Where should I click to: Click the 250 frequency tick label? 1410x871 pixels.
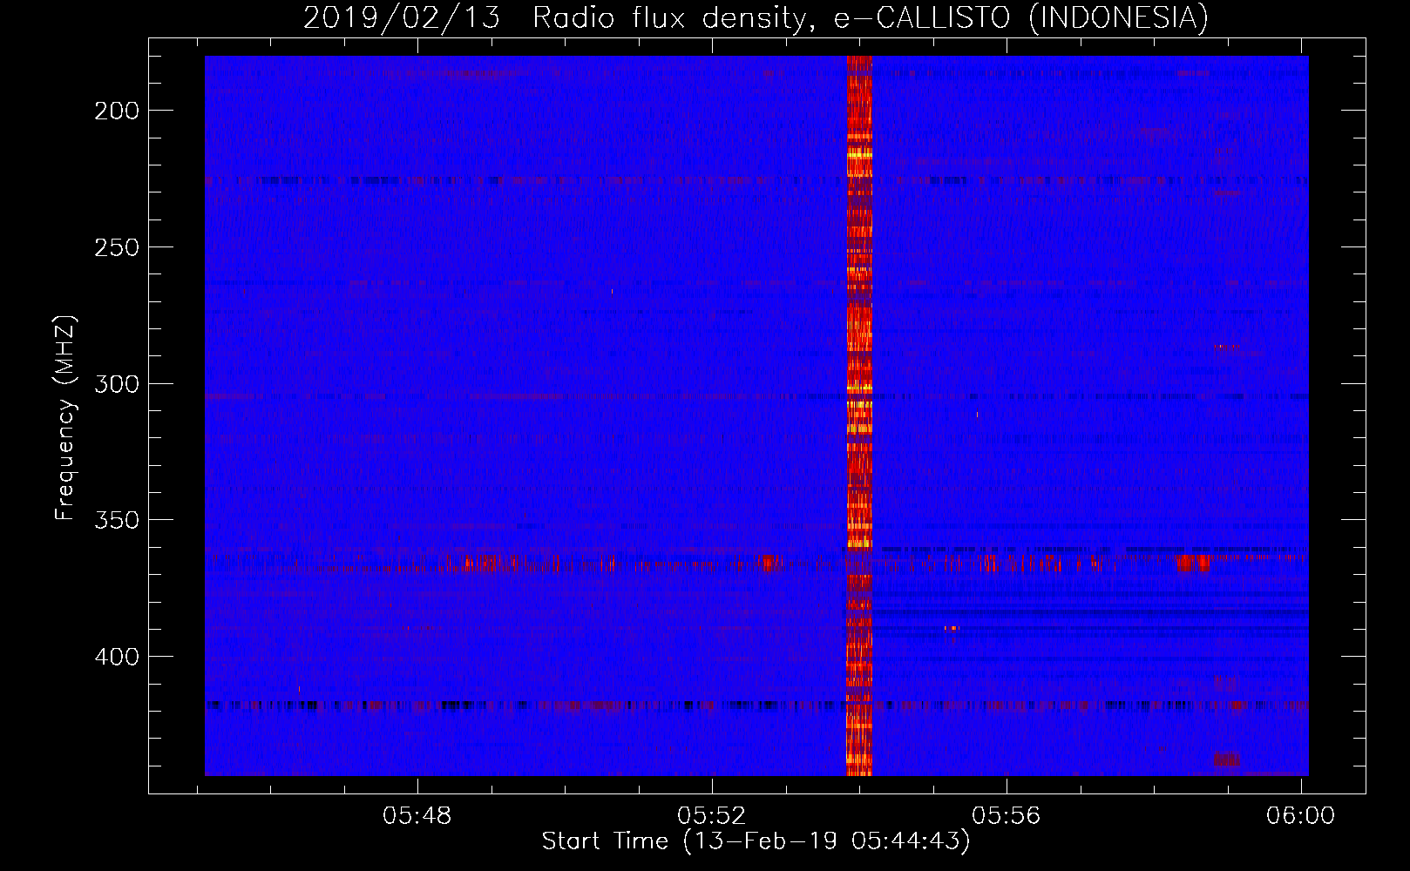click(x=117, y=247)
